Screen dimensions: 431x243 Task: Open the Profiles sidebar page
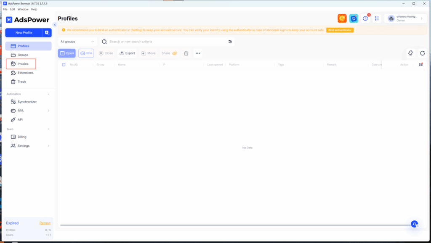click(28, 46)
